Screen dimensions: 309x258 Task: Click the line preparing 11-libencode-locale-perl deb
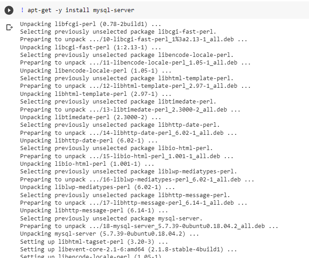[135, 63]
